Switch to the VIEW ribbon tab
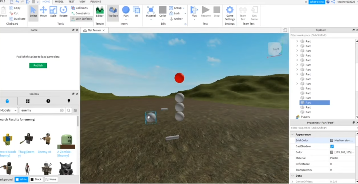This screenshot has width=358, height=184. click(x=82, y=2)
